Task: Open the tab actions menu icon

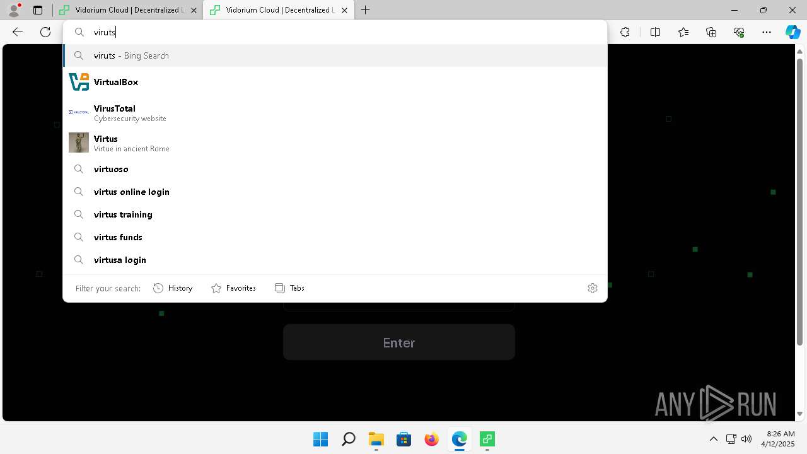Action: pos(38,10)
